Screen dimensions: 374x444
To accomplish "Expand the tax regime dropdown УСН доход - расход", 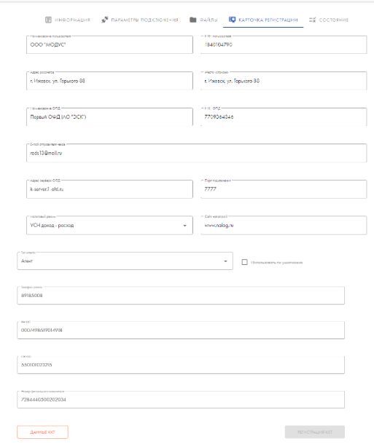I will pos(185,226).
